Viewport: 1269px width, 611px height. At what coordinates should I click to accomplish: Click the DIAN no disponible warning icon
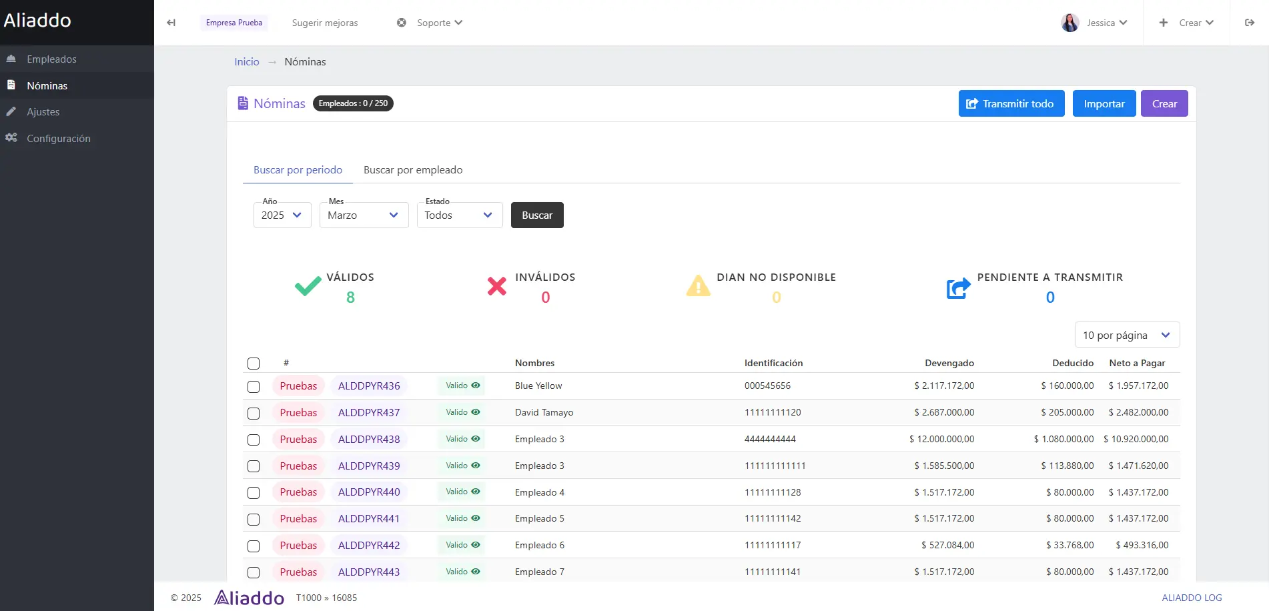[698, 287]
